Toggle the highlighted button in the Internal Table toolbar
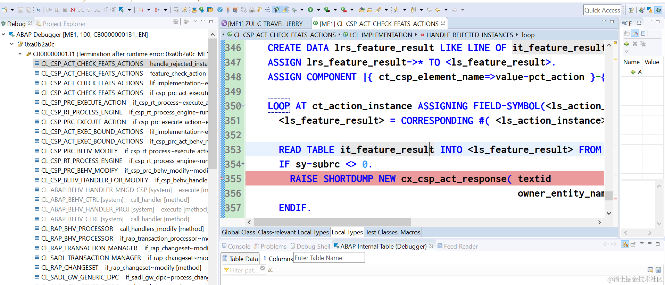The height and width of the screenshot is (285, 665). (625, 244)
